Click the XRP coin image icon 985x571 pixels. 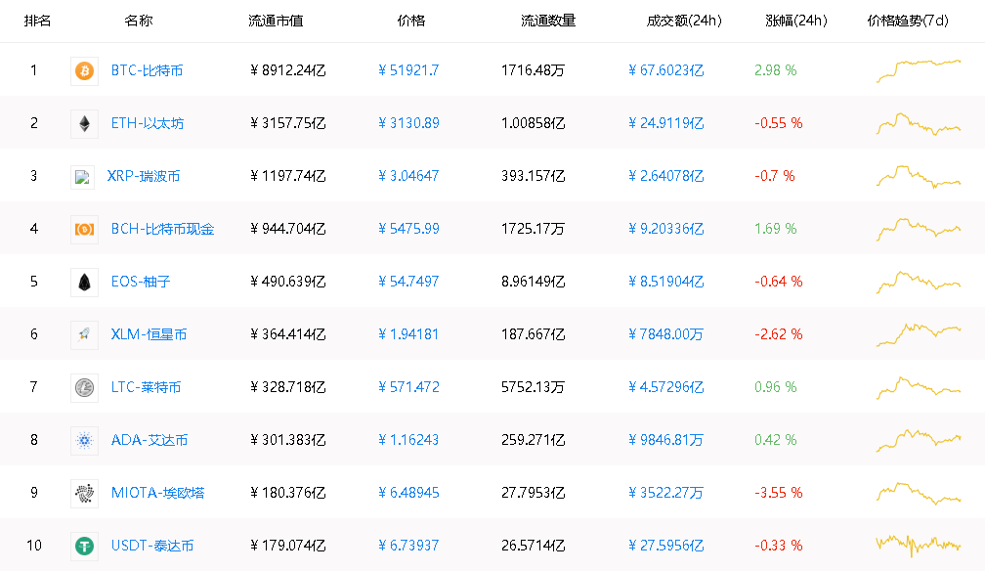click(82, 177)
